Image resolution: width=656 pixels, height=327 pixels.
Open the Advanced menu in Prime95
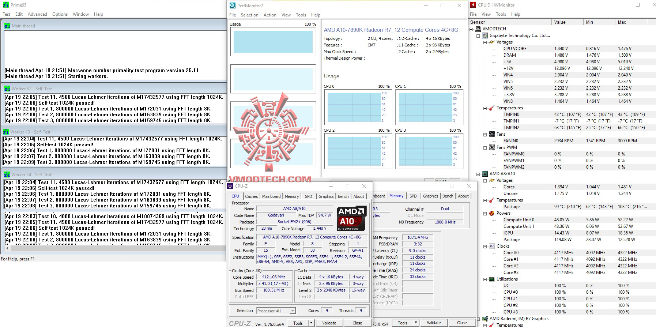[x=37, y=14]
